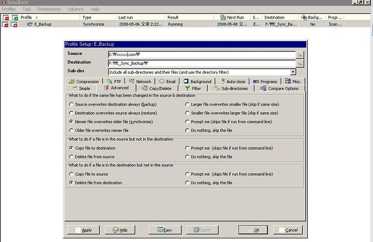The height and width of the screenshot is (242, 373).
Task: Open the Preferences menu
Action: [49, 9]
